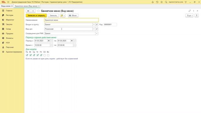Viewport: 201px width, 113px height.
Task: Close the 'Банкетное меню (Вид меню)' tab
Action: coord(39,6)
